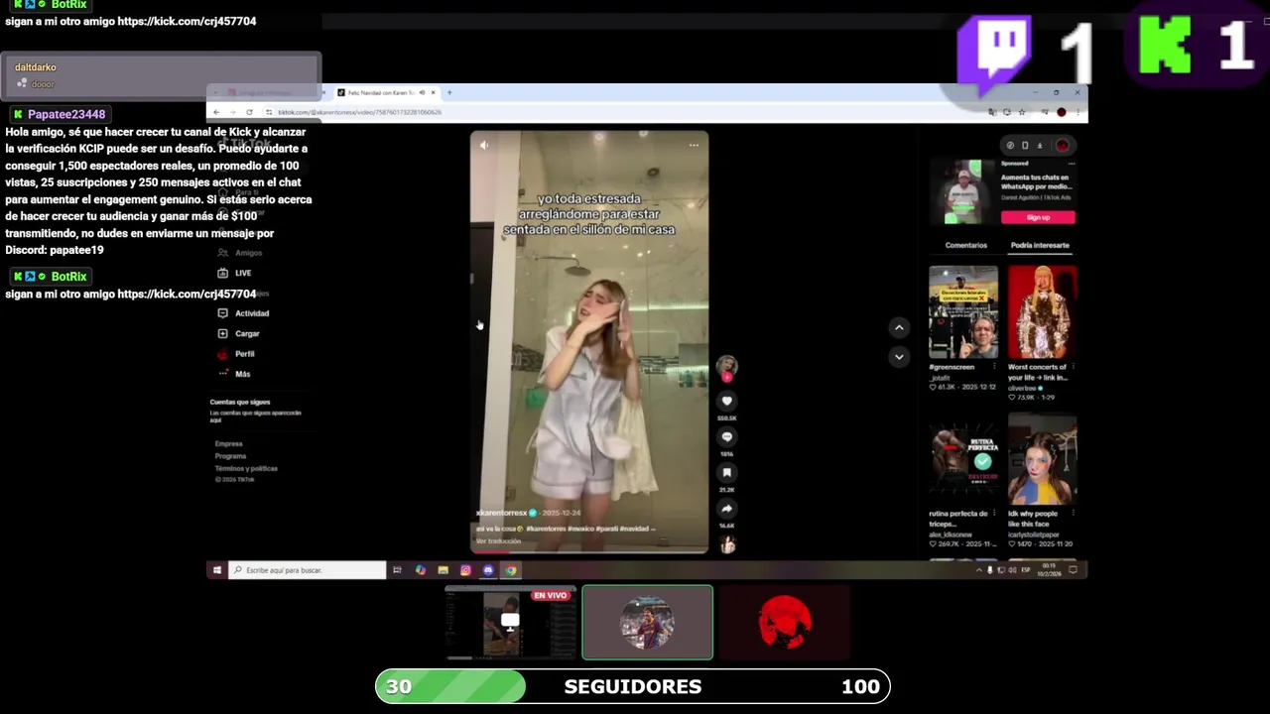Click the kick.com/crj457704 link in the top chat message
The image size is (1270, 714).
(x=187, y=21)
